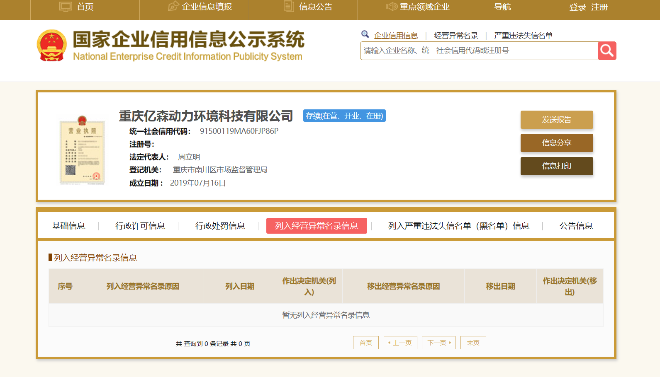Select 严重违法失信名单 search category

pyautogui.click(x=523, y=36)
